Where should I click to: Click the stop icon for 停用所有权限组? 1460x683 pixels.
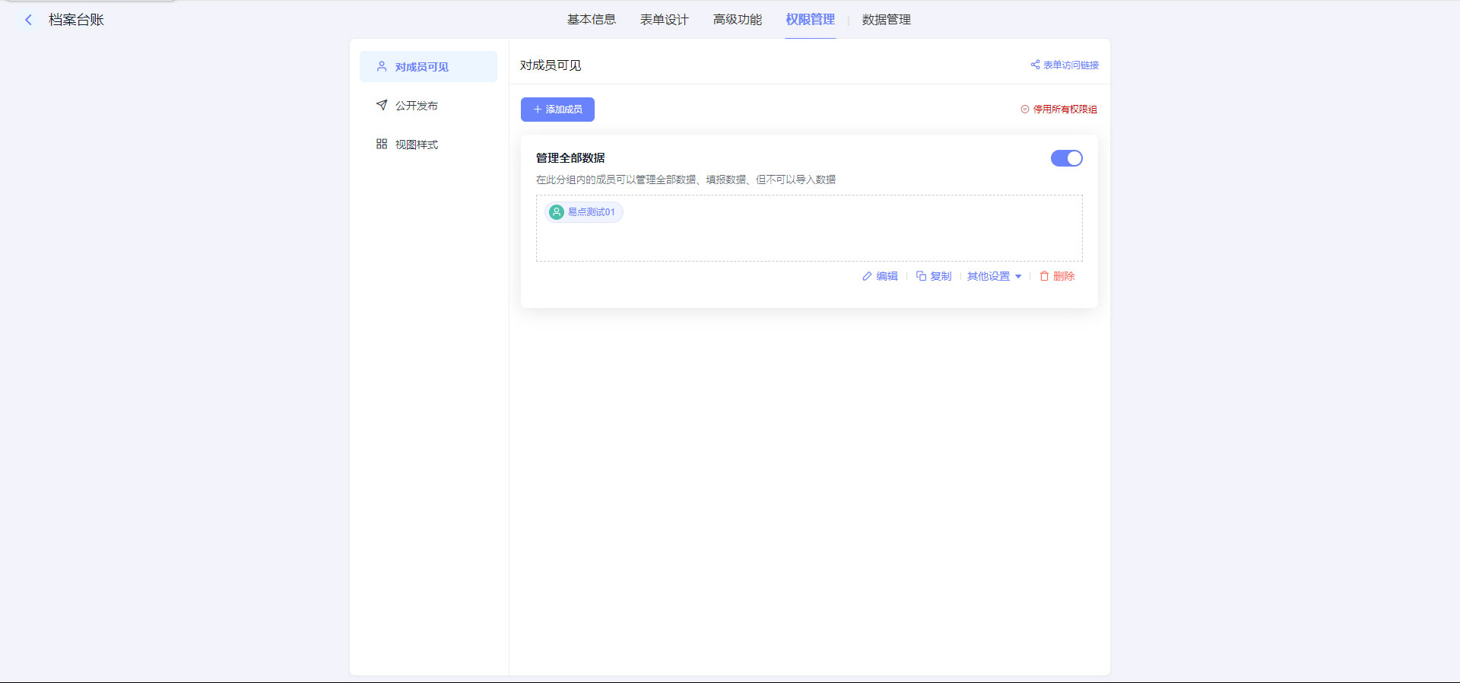(1025, 110)
